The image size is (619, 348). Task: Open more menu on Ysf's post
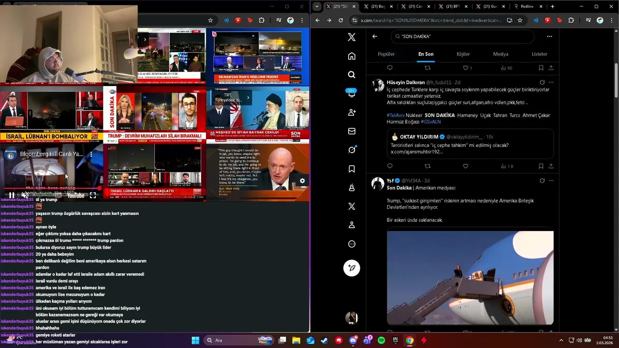(551, 181)
